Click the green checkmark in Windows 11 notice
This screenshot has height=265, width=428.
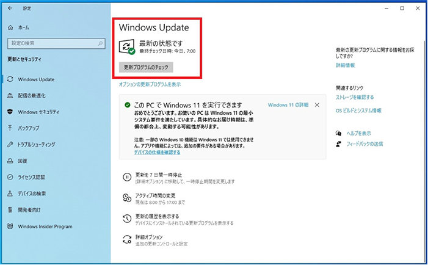pyautogui.click(x=128, y=105)
